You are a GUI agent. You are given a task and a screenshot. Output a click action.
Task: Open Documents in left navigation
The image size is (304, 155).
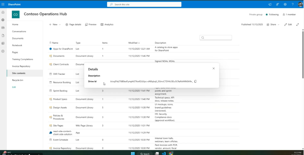click(18, 38)
